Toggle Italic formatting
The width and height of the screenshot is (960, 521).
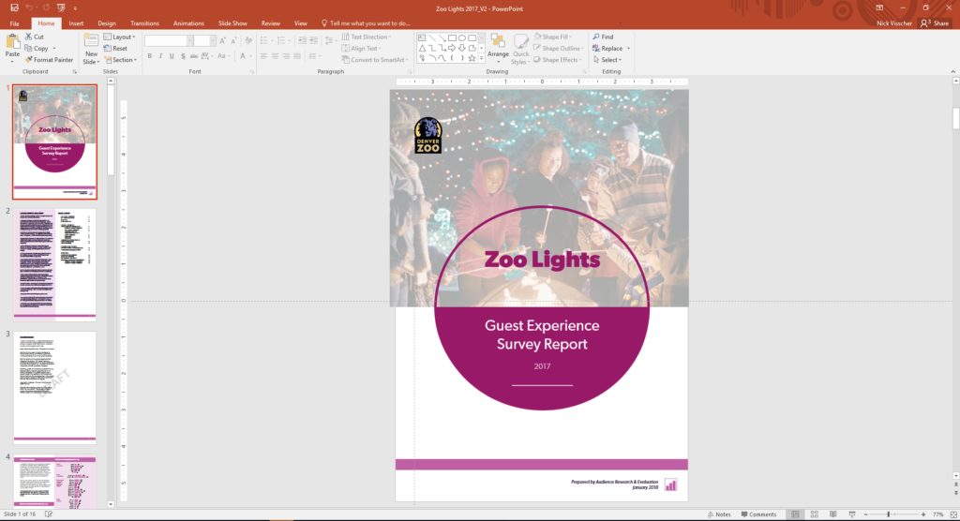(x=160, y=56)
